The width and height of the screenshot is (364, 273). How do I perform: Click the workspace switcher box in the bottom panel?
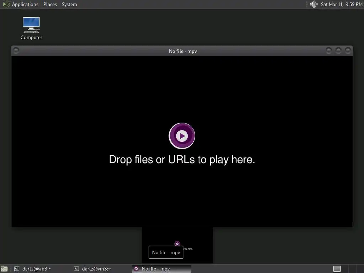[x=337, y=269]
